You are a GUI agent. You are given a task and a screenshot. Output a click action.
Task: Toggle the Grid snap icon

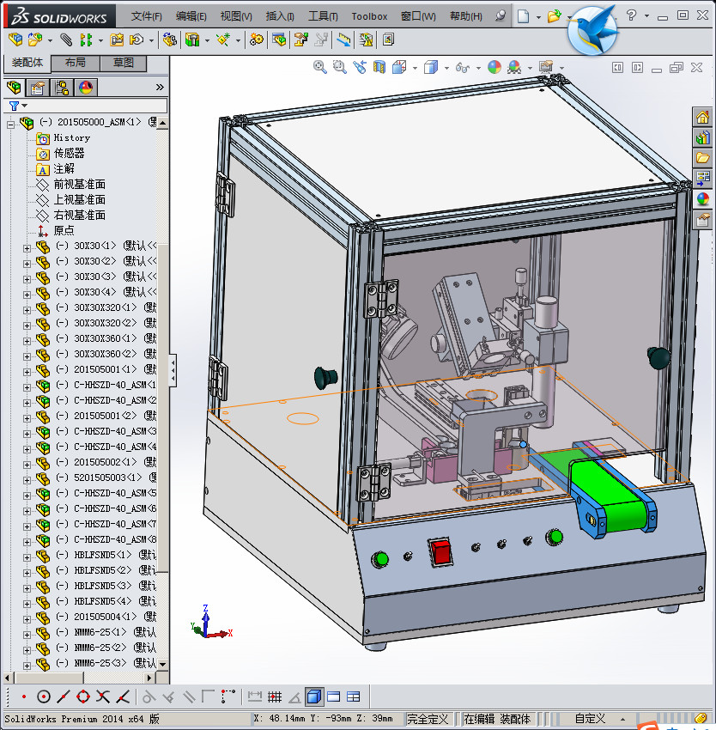(275, 697)
